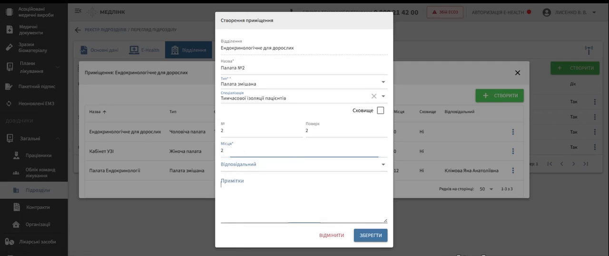The height and width of the screenshot is (256, 609).
Task: Click the antenna signal icon
Action: pyautogui.click(x=589, y=50)
